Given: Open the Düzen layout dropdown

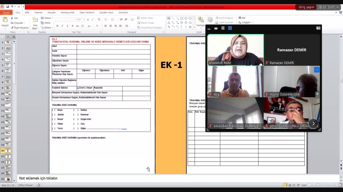Looking at the screenshot, I should (x=47, y=18).
